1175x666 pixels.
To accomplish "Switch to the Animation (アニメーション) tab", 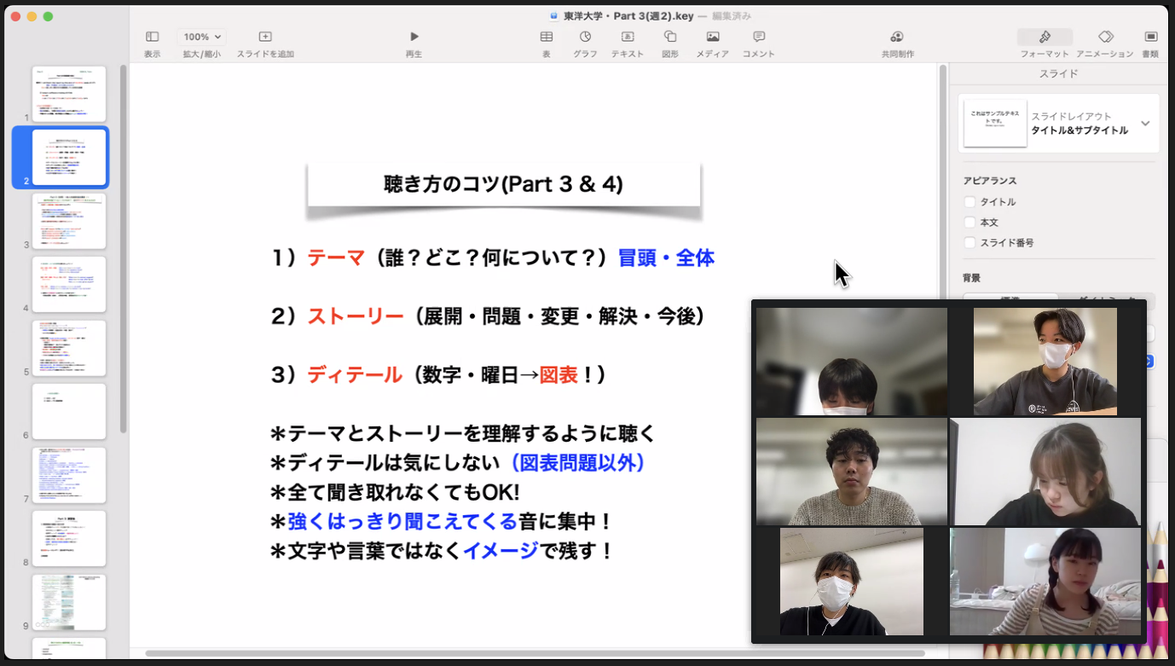I will point(1105,37).
